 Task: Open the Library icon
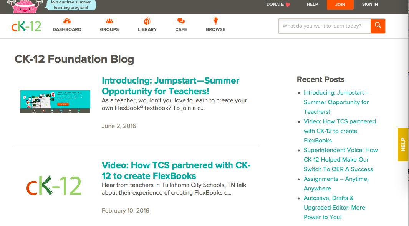pos(147,21)
